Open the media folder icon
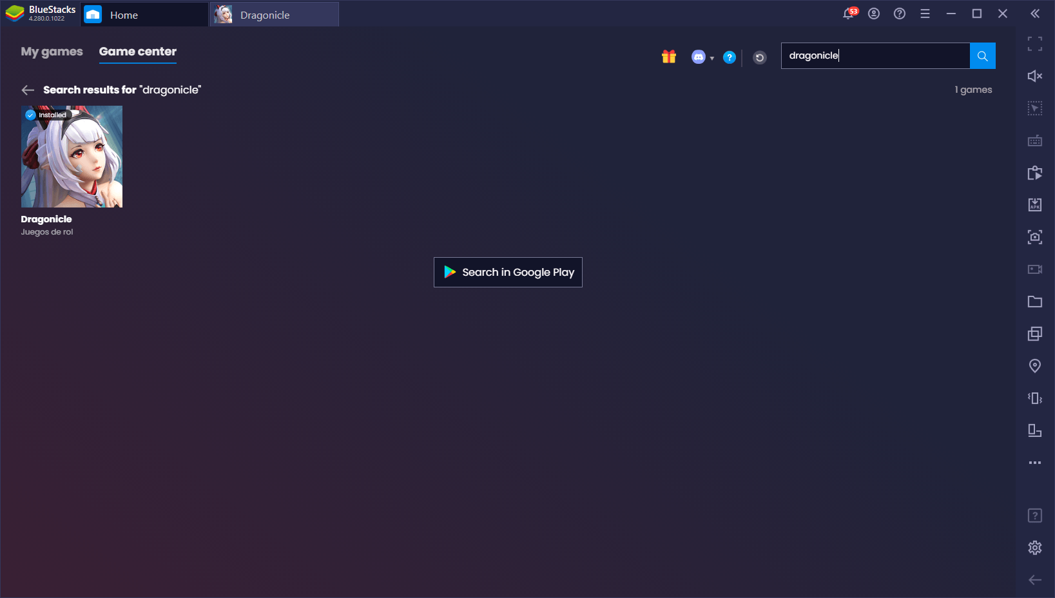Screen dimensions: 1055x598 (x=1035, y=302)
